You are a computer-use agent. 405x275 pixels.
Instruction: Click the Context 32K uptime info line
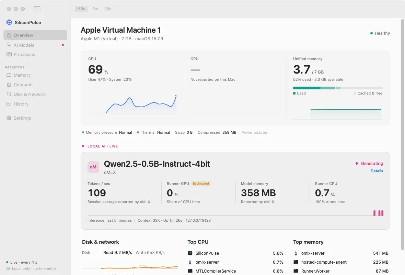[174, 220]
